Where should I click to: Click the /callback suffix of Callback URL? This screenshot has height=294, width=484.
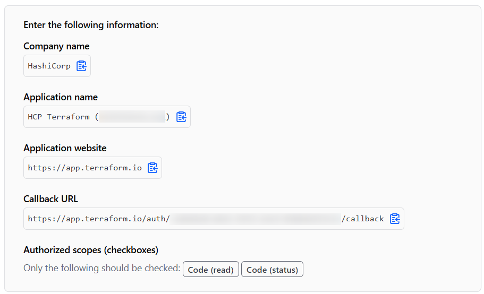363,219
